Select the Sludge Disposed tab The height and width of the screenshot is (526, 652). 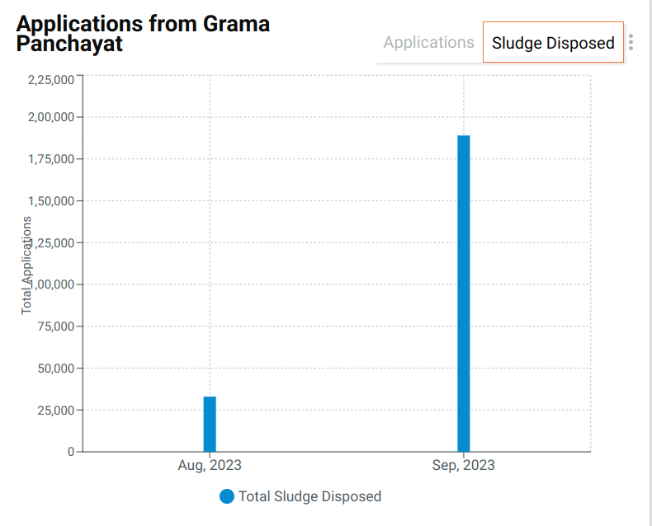pyautogui.click(x=553, y=43)
